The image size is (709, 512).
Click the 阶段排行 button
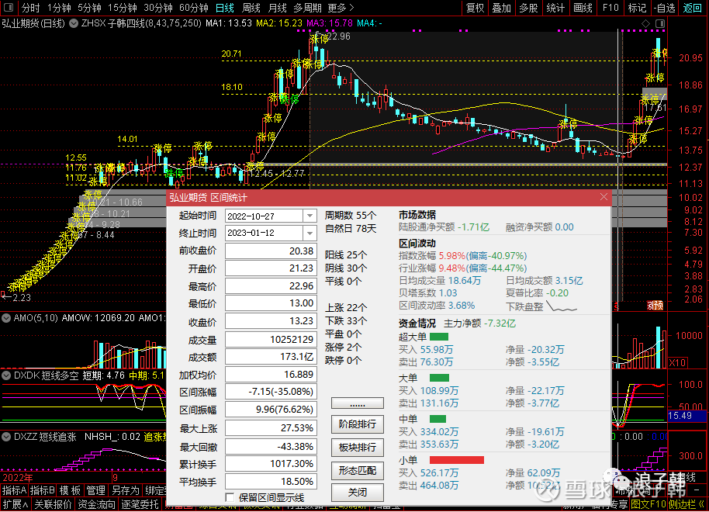[x=357, y=424]
